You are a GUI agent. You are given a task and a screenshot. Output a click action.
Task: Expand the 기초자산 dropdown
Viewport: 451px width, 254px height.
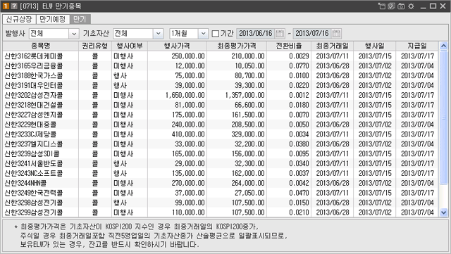[x=158, y=34]
